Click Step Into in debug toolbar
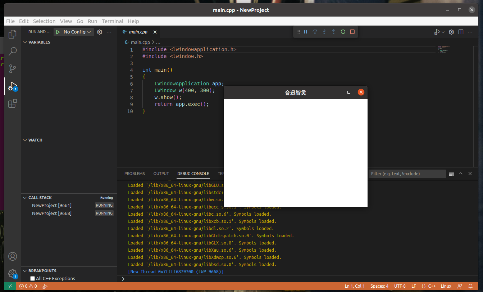483x292 pixels. click(324, 32)
